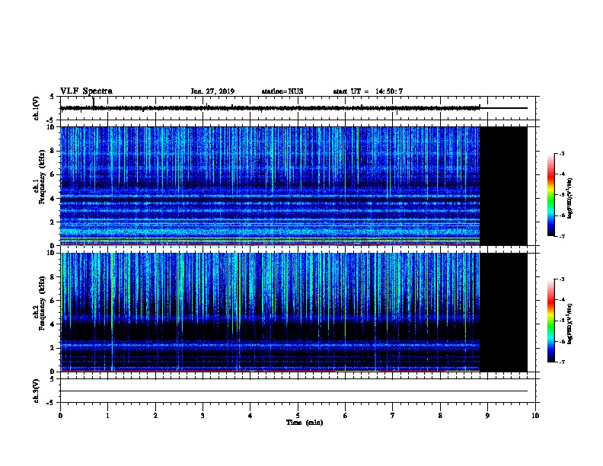The image size is (603, 466).
Task: Click the "10" kHz tick of ch.1 spectrogram
Action: pos(53,127)
